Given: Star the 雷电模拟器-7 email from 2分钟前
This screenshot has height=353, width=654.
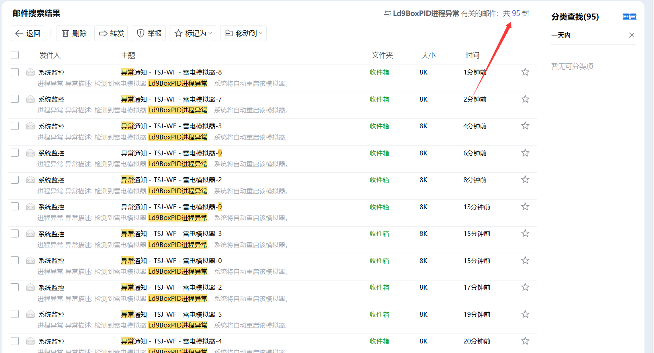Looking at the screenshot, I should (525, 99).
